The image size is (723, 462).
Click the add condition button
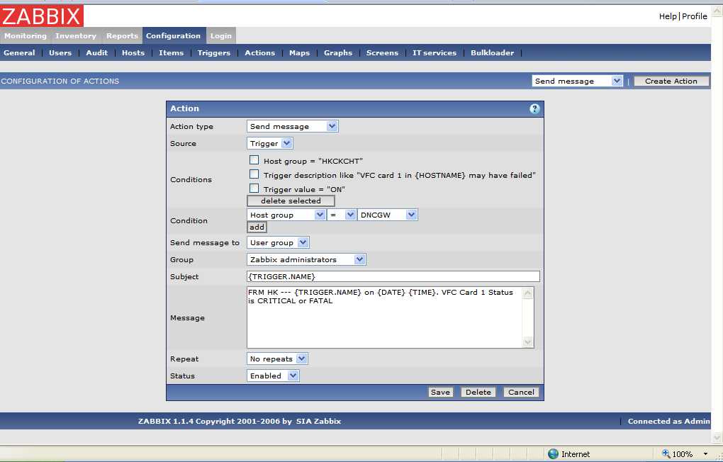click(257, 227)
